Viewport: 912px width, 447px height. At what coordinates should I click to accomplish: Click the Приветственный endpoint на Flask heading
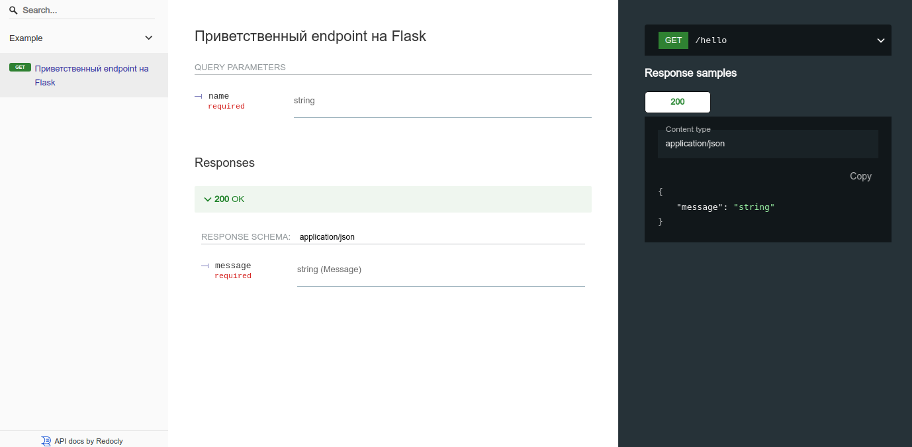pos(310,36)
